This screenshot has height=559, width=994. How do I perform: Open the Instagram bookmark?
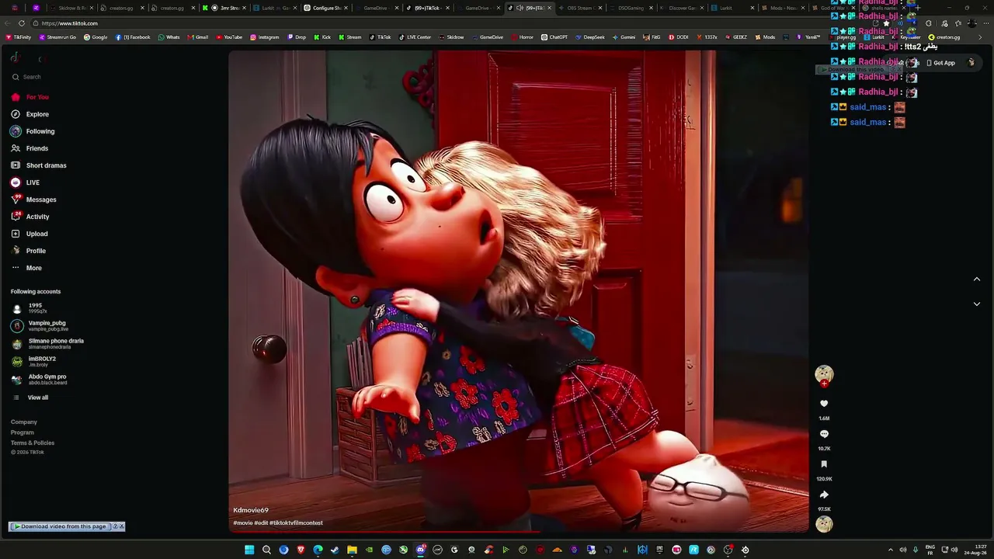pos(265,37)
